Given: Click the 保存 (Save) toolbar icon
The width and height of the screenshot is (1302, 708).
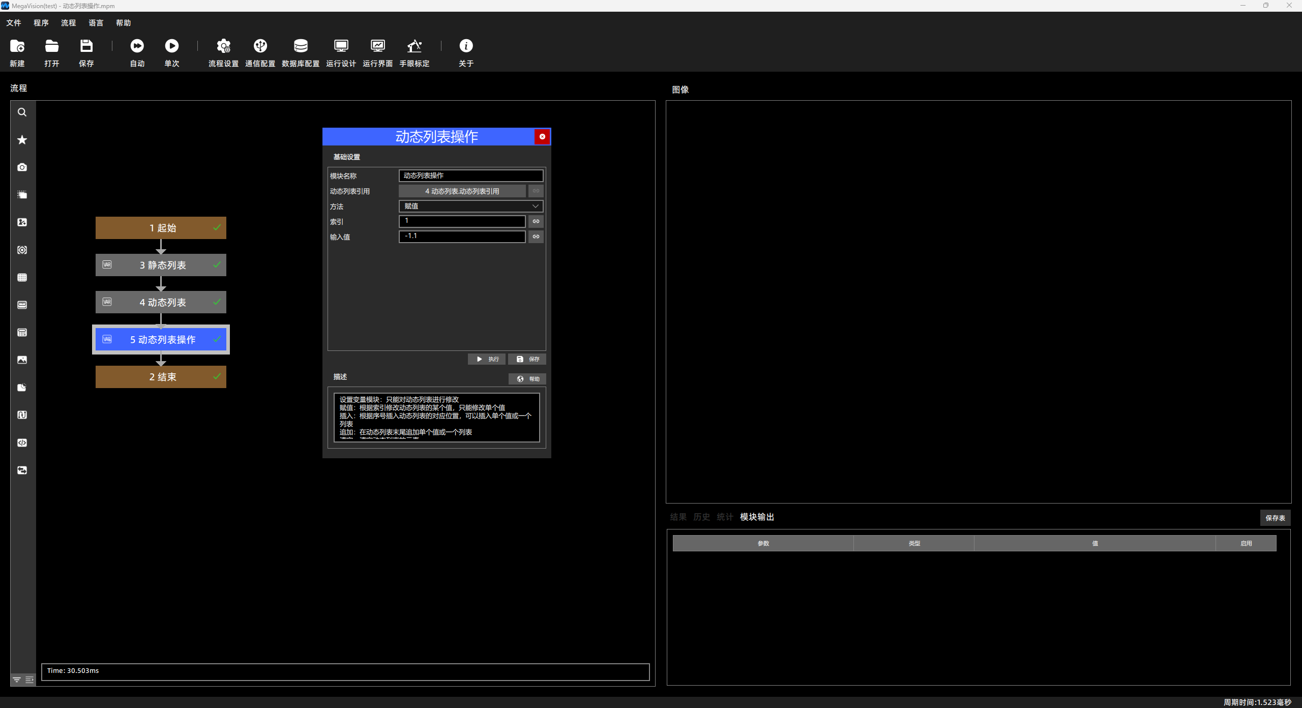Looking at the screenshot, I should pyautogui.click(x=86, y=46).
